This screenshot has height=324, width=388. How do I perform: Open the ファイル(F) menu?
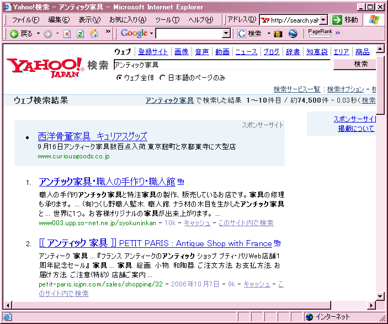pos(25,19)
